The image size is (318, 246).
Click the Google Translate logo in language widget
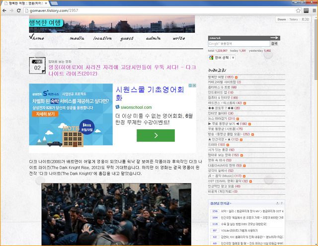pos(211,58)
